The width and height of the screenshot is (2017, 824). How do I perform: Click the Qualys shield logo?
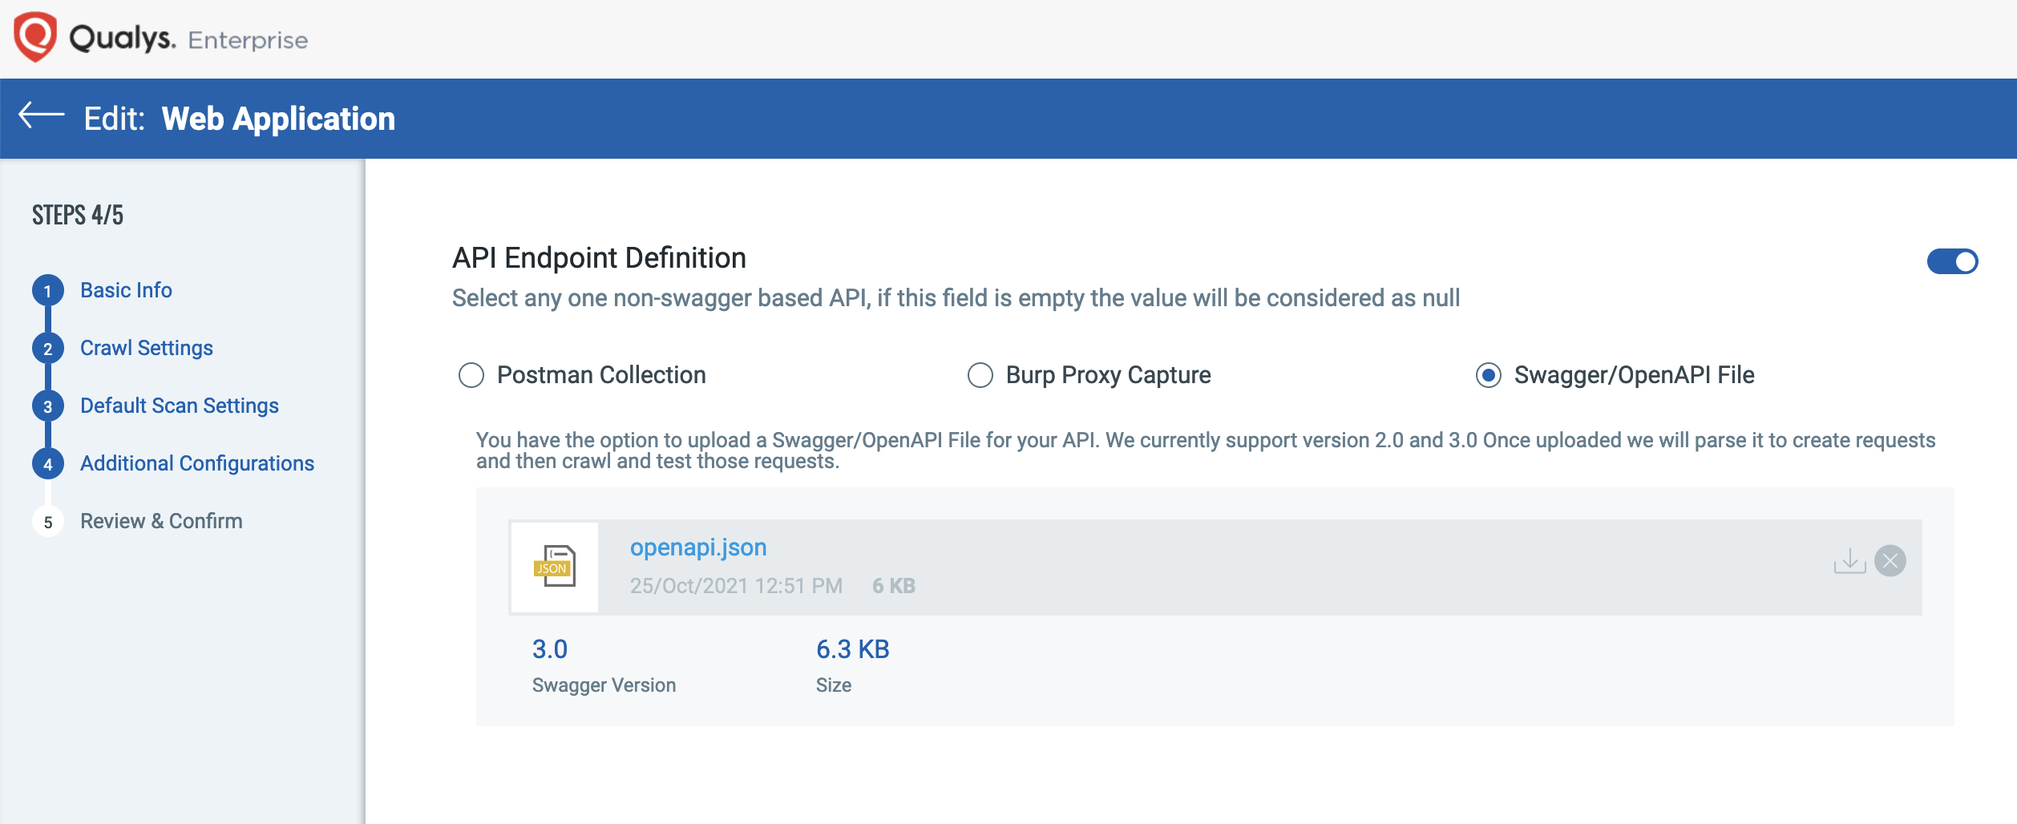click(x=35, y=37)
